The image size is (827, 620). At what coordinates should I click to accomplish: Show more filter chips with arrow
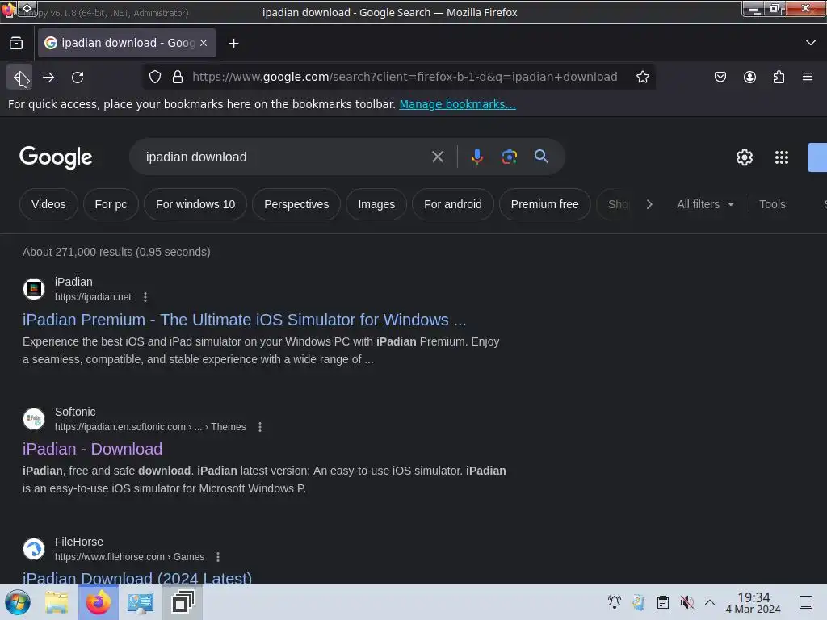(x=649, y=204)
